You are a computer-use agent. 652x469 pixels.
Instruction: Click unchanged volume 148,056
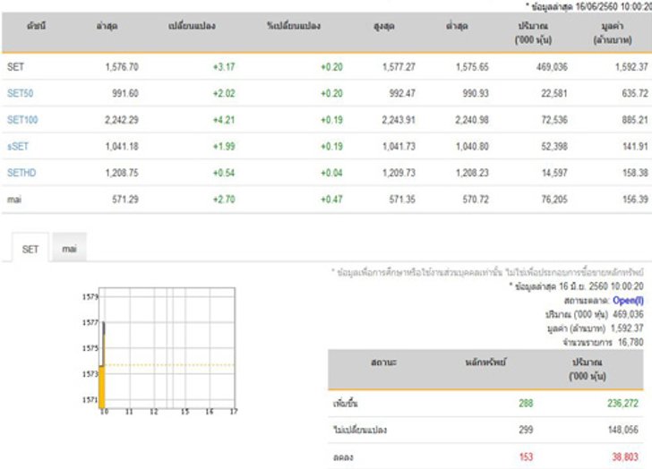[623, 430]
